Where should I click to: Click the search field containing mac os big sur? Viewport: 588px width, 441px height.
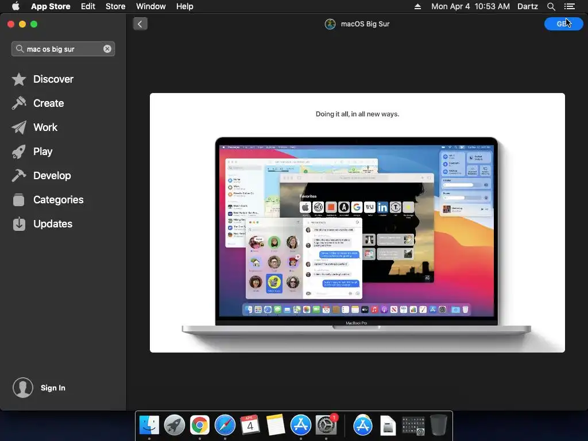(63, 49)
